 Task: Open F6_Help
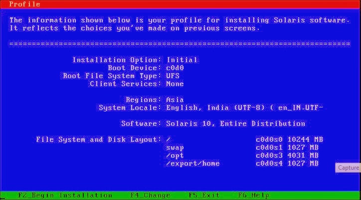tap(253, 196)
